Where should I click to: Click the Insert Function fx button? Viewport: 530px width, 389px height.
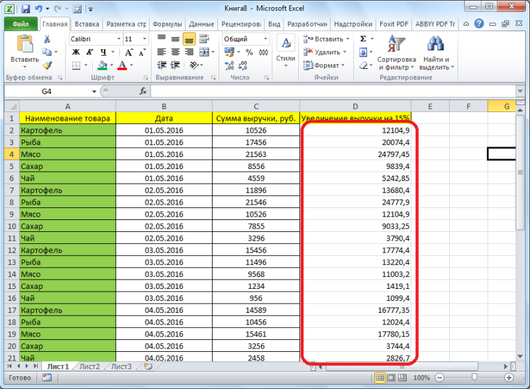(x=143, y=91)
